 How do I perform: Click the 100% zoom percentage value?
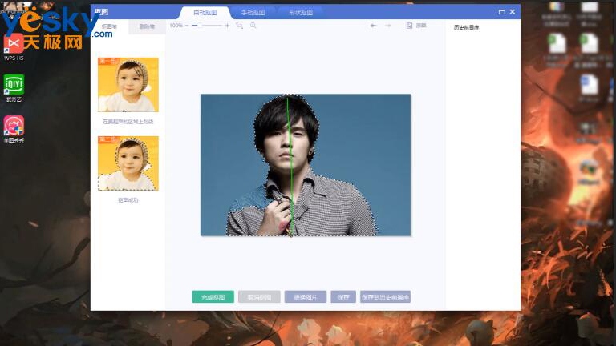coord(176,26)
